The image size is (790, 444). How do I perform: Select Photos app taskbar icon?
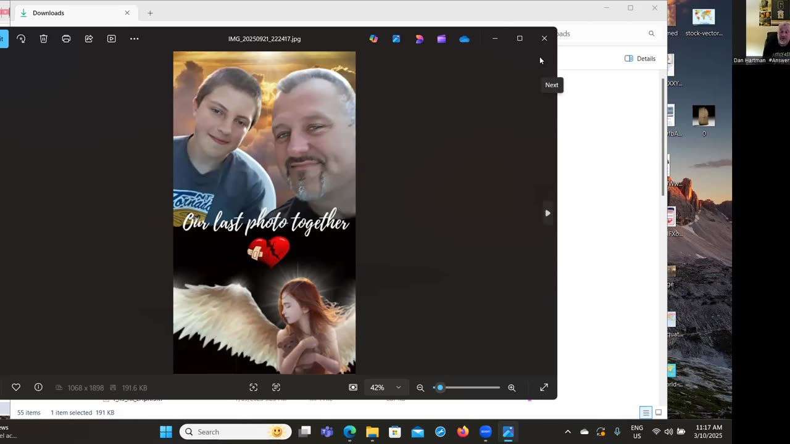(x=508, y=432)
